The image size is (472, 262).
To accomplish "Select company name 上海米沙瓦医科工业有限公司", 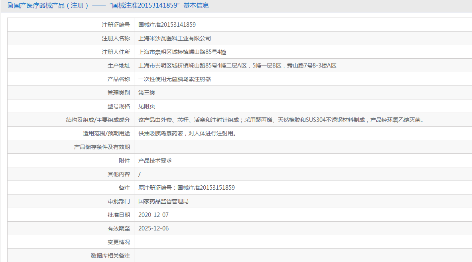I will point(175,38).
